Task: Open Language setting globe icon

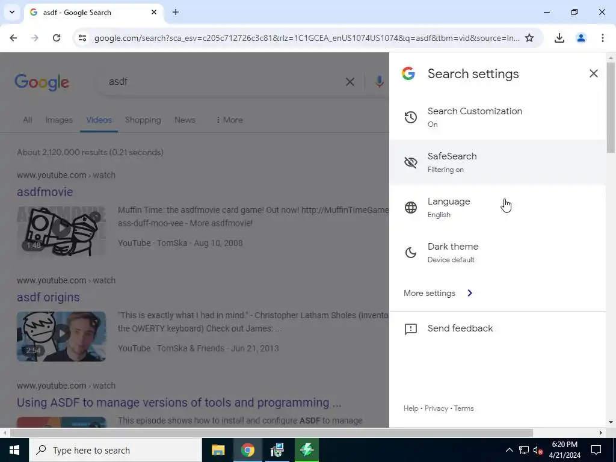Action: [x=410, y=208]
